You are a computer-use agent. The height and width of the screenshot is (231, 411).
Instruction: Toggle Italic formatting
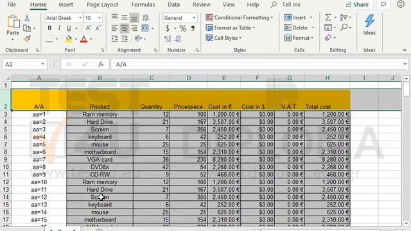point(59,28)
